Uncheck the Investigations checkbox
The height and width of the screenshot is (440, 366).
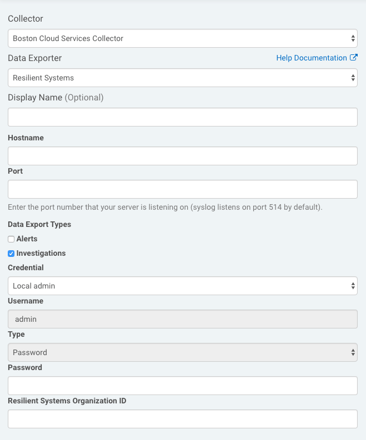tap(11, 254)
